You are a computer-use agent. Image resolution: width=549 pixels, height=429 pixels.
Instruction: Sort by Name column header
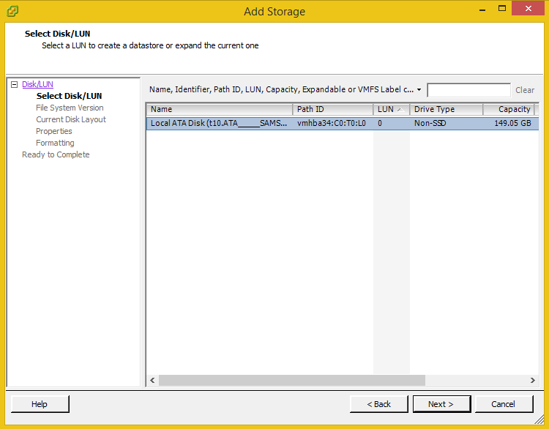coord(219,109)
